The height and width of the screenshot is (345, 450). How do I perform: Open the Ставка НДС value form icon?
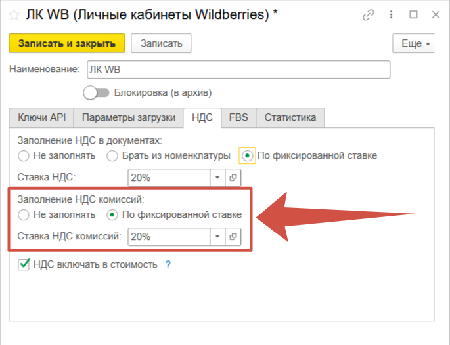pyautogui.click(x=233, y=177)
